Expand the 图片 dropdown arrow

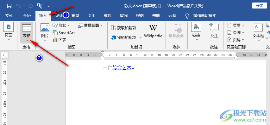[45, 40]
